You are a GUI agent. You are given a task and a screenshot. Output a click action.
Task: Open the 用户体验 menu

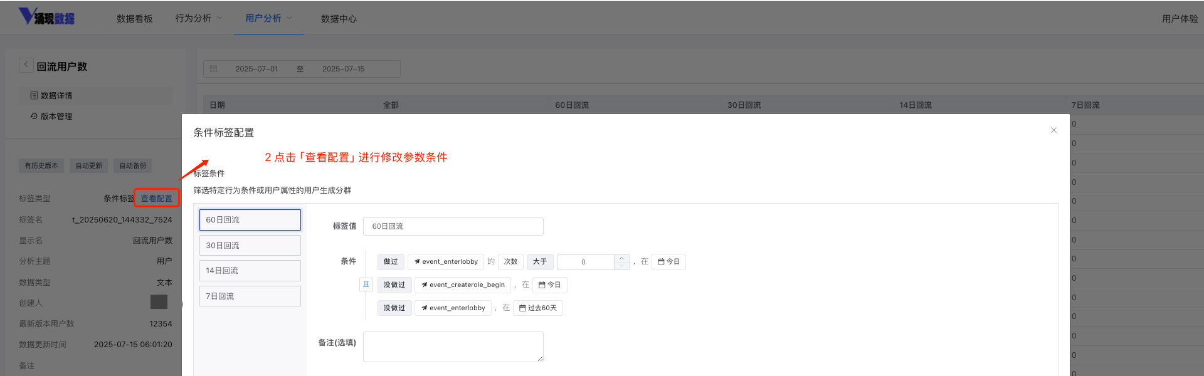click(1180, 19)
